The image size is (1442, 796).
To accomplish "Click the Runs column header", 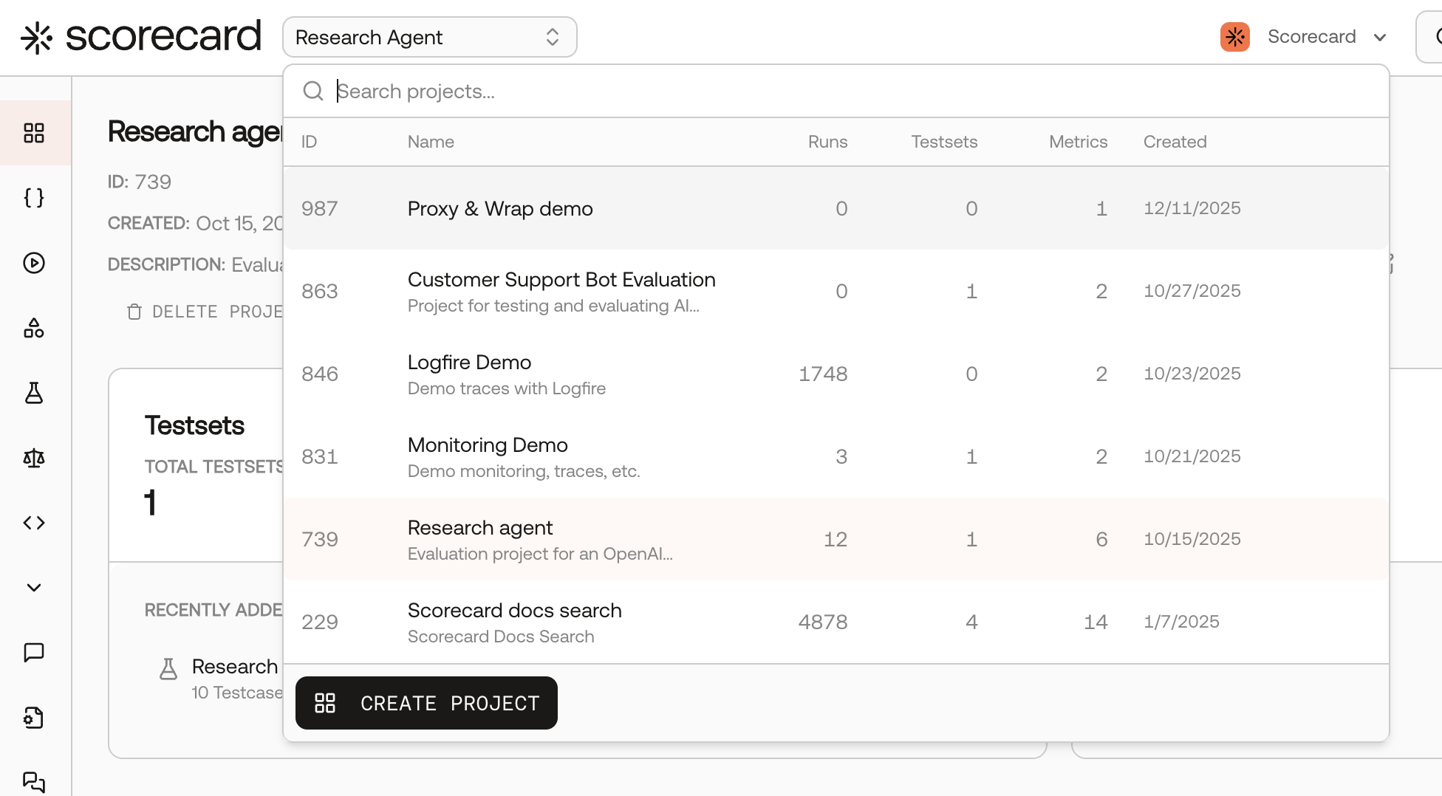I will coord(827,142).
